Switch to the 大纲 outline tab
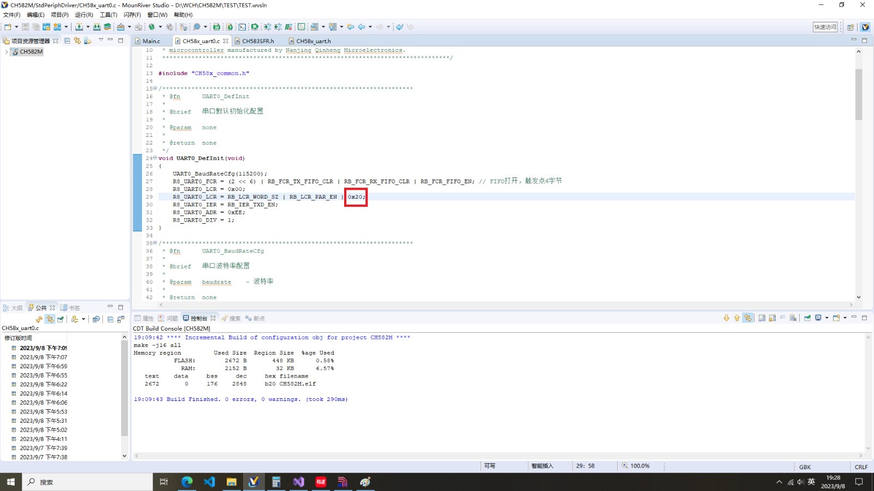Image resolution: width=874 pixels, height=491 pixels. click(x=13, y=308)
